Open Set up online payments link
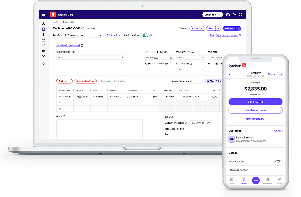 [x=228, y=35]
